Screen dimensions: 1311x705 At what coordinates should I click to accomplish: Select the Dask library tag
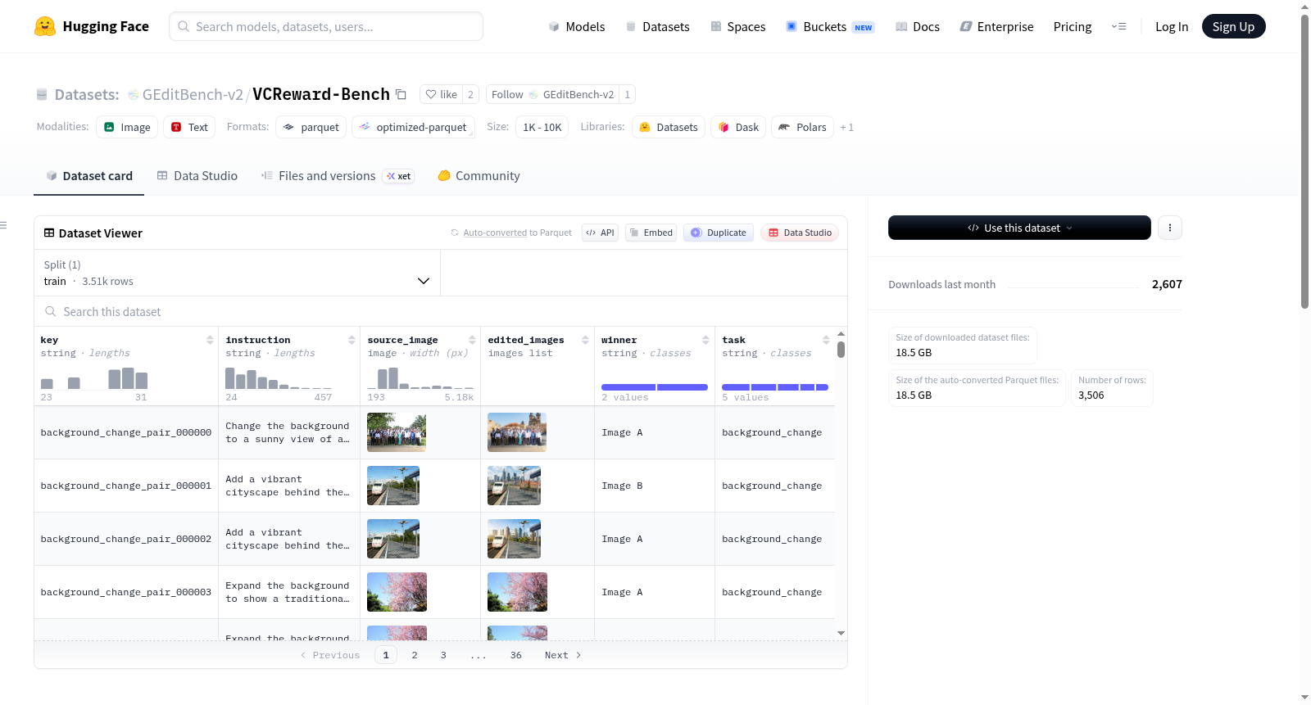[738, 127]
